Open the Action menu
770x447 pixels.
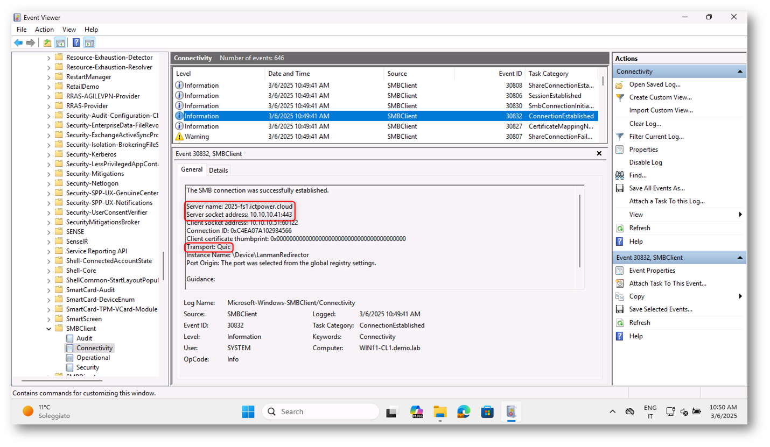[x=44, y=30]
